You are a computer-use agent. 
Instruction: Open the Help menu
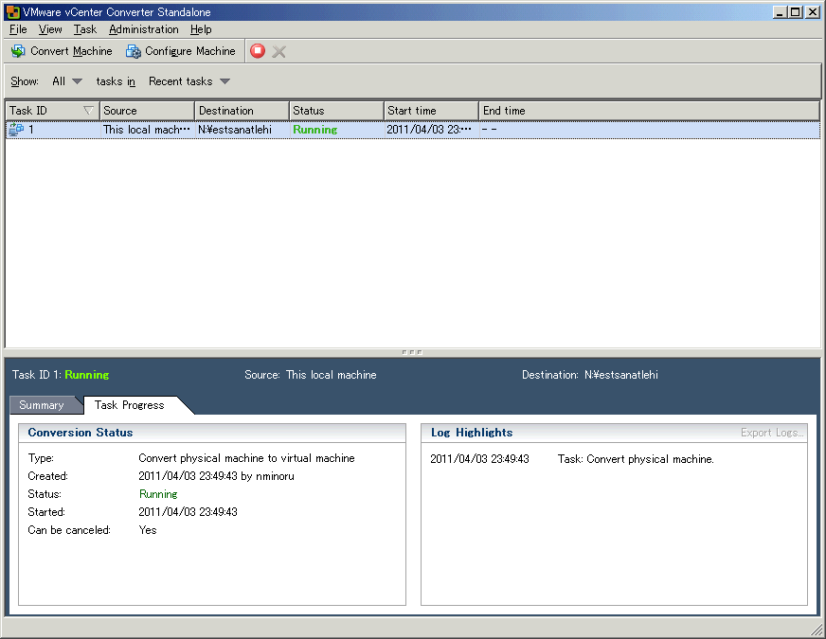tap(201, 29)
